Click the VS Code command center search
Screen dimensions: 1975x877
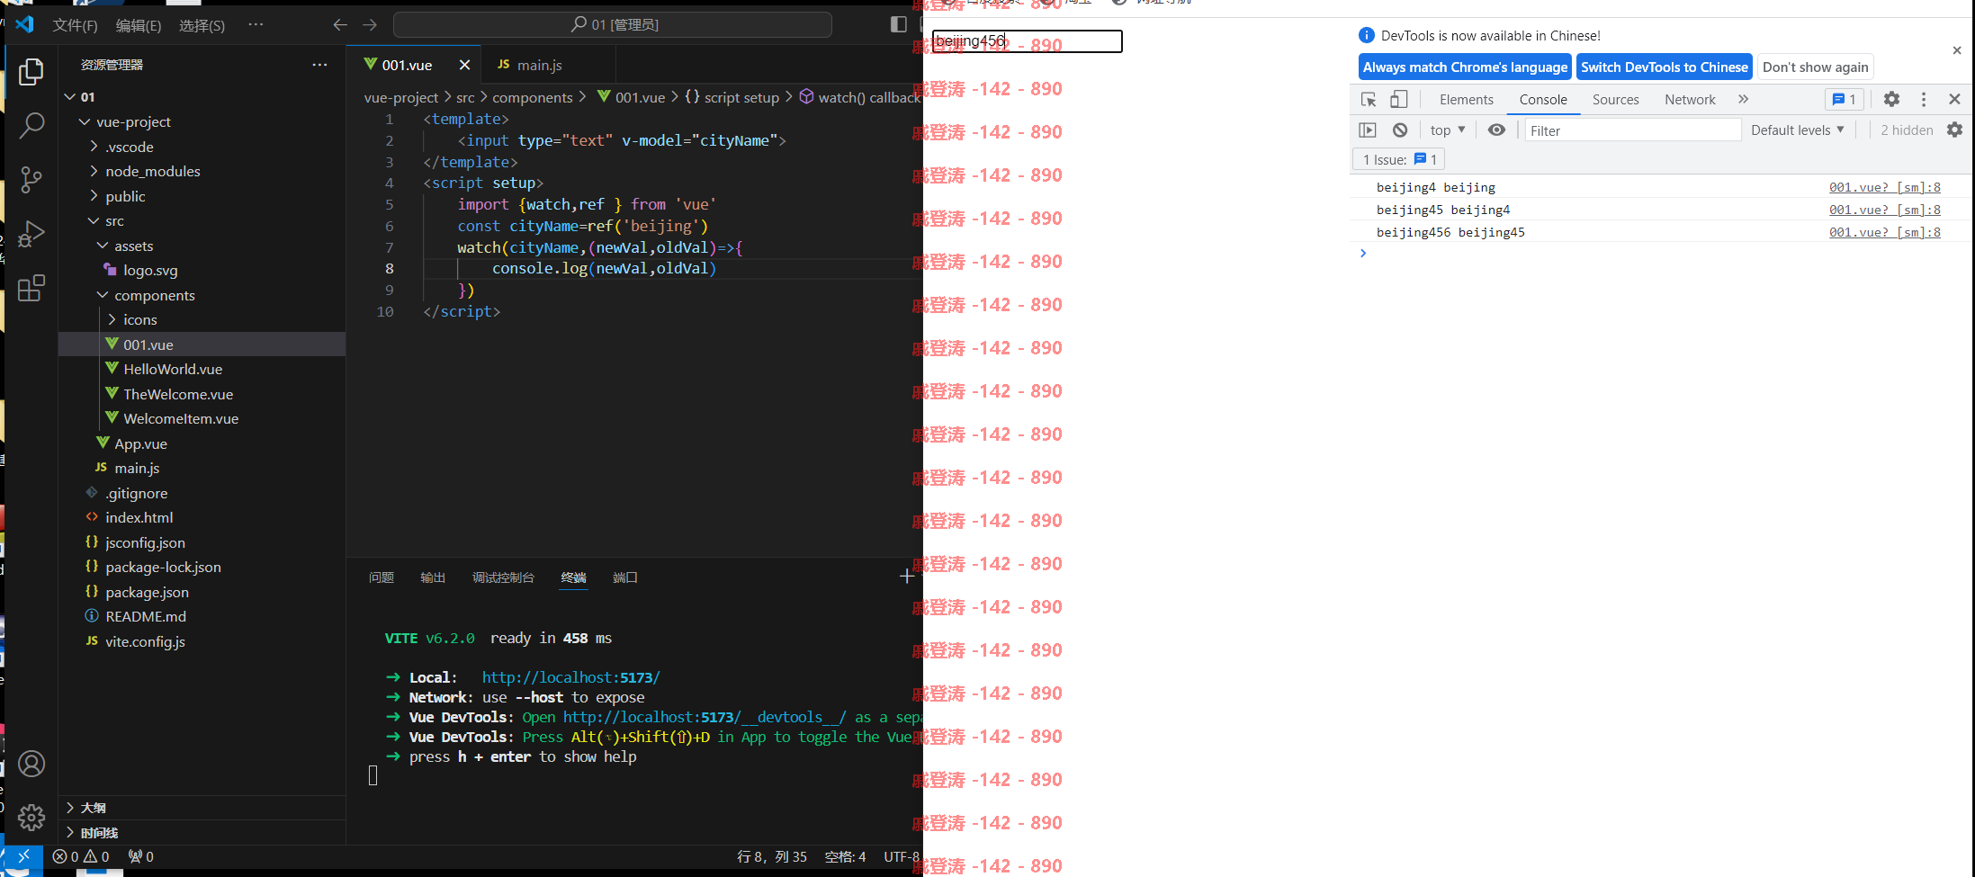coord(613,24)
